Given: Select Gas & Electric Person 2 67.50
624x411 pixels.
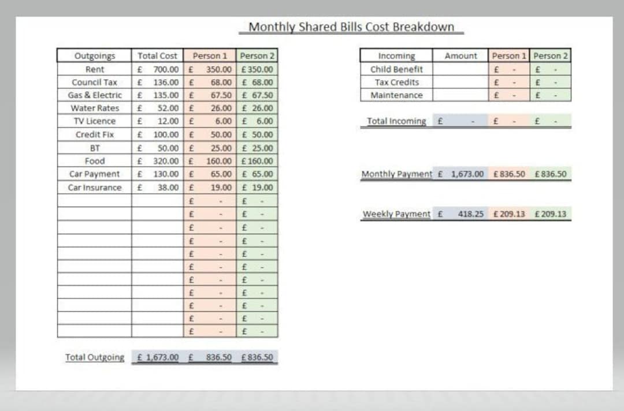Looking at the screenshot, I should click(x=257, y=95).
